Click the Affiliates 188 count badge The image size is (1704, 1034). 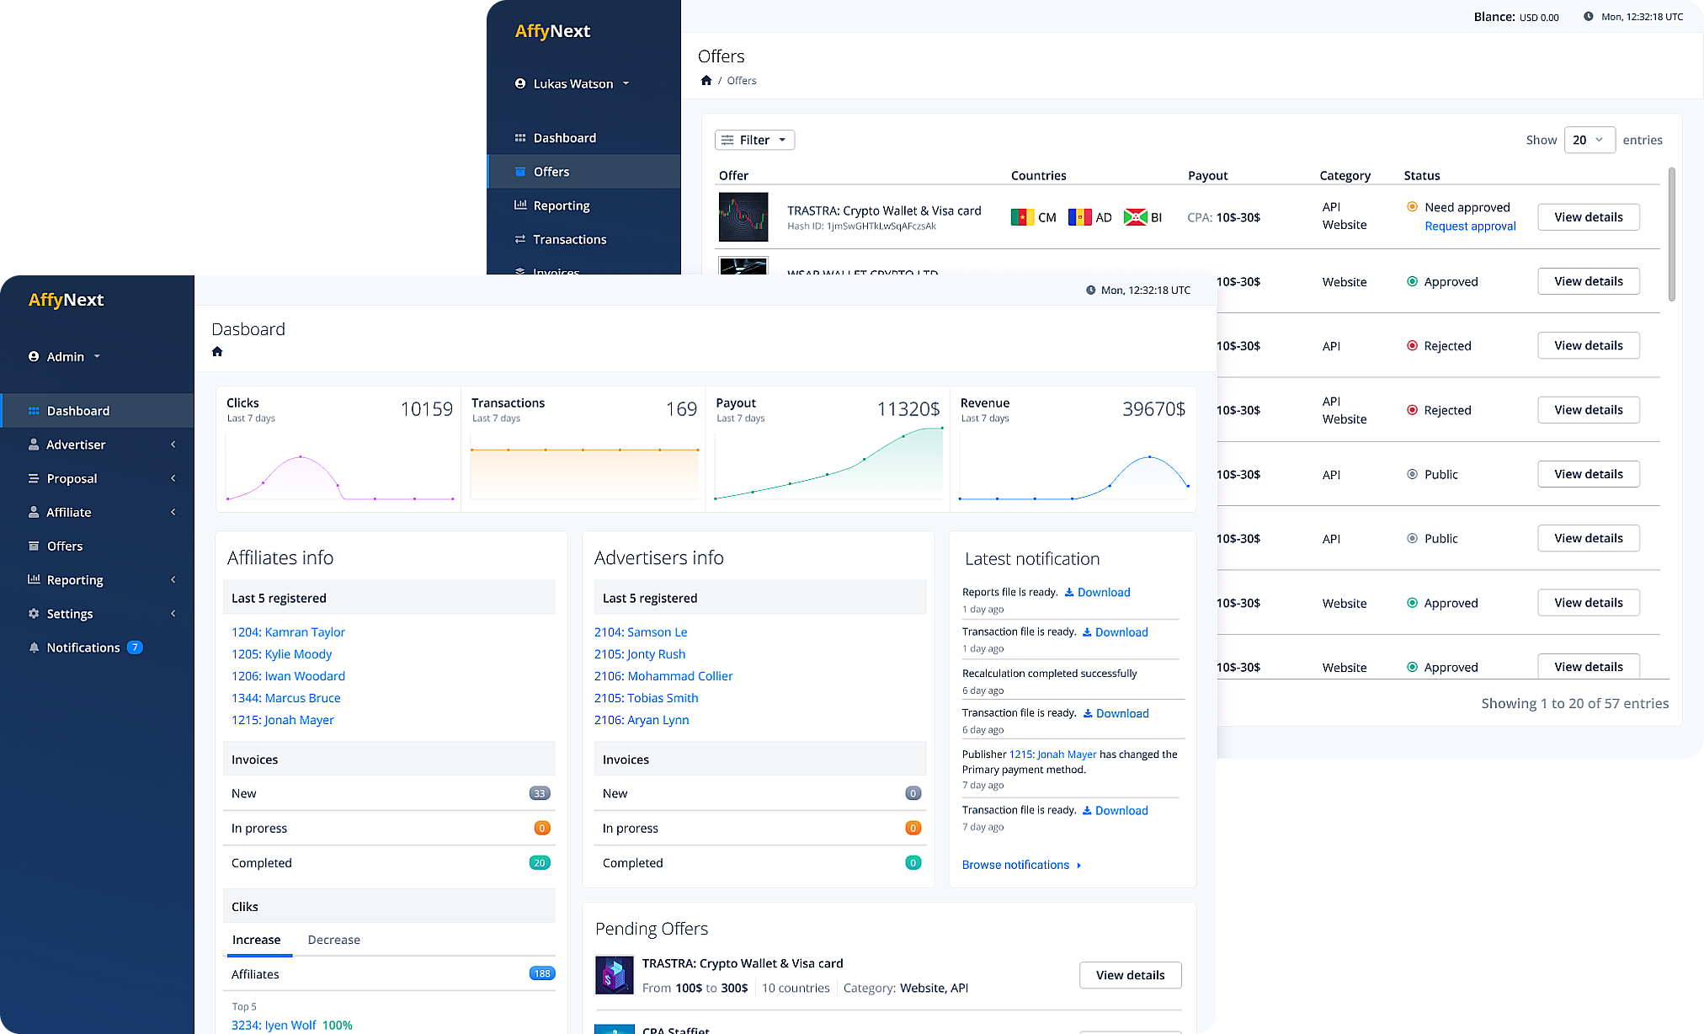pyautogui.click(x=542, y=974)
